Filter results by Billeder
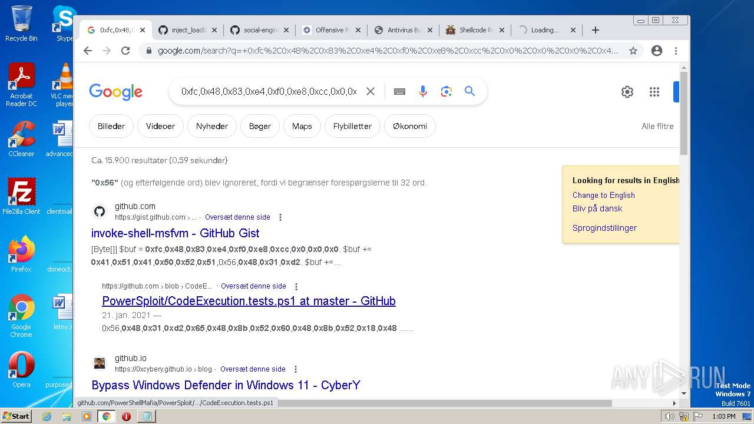 pyautogui.click(x=111, y=126)
